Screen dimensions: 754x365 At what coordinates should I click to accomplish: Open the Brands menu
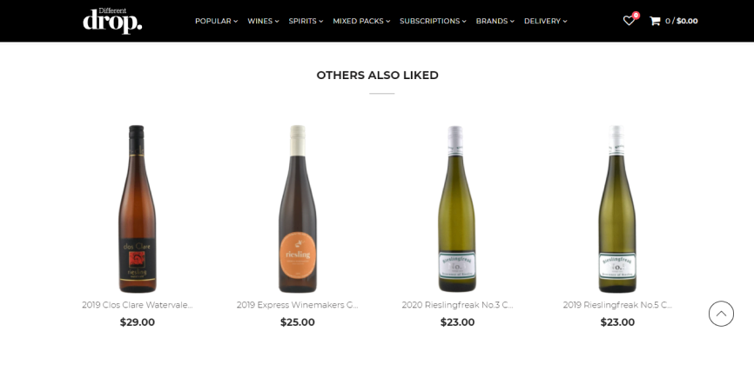click(495, 21)
